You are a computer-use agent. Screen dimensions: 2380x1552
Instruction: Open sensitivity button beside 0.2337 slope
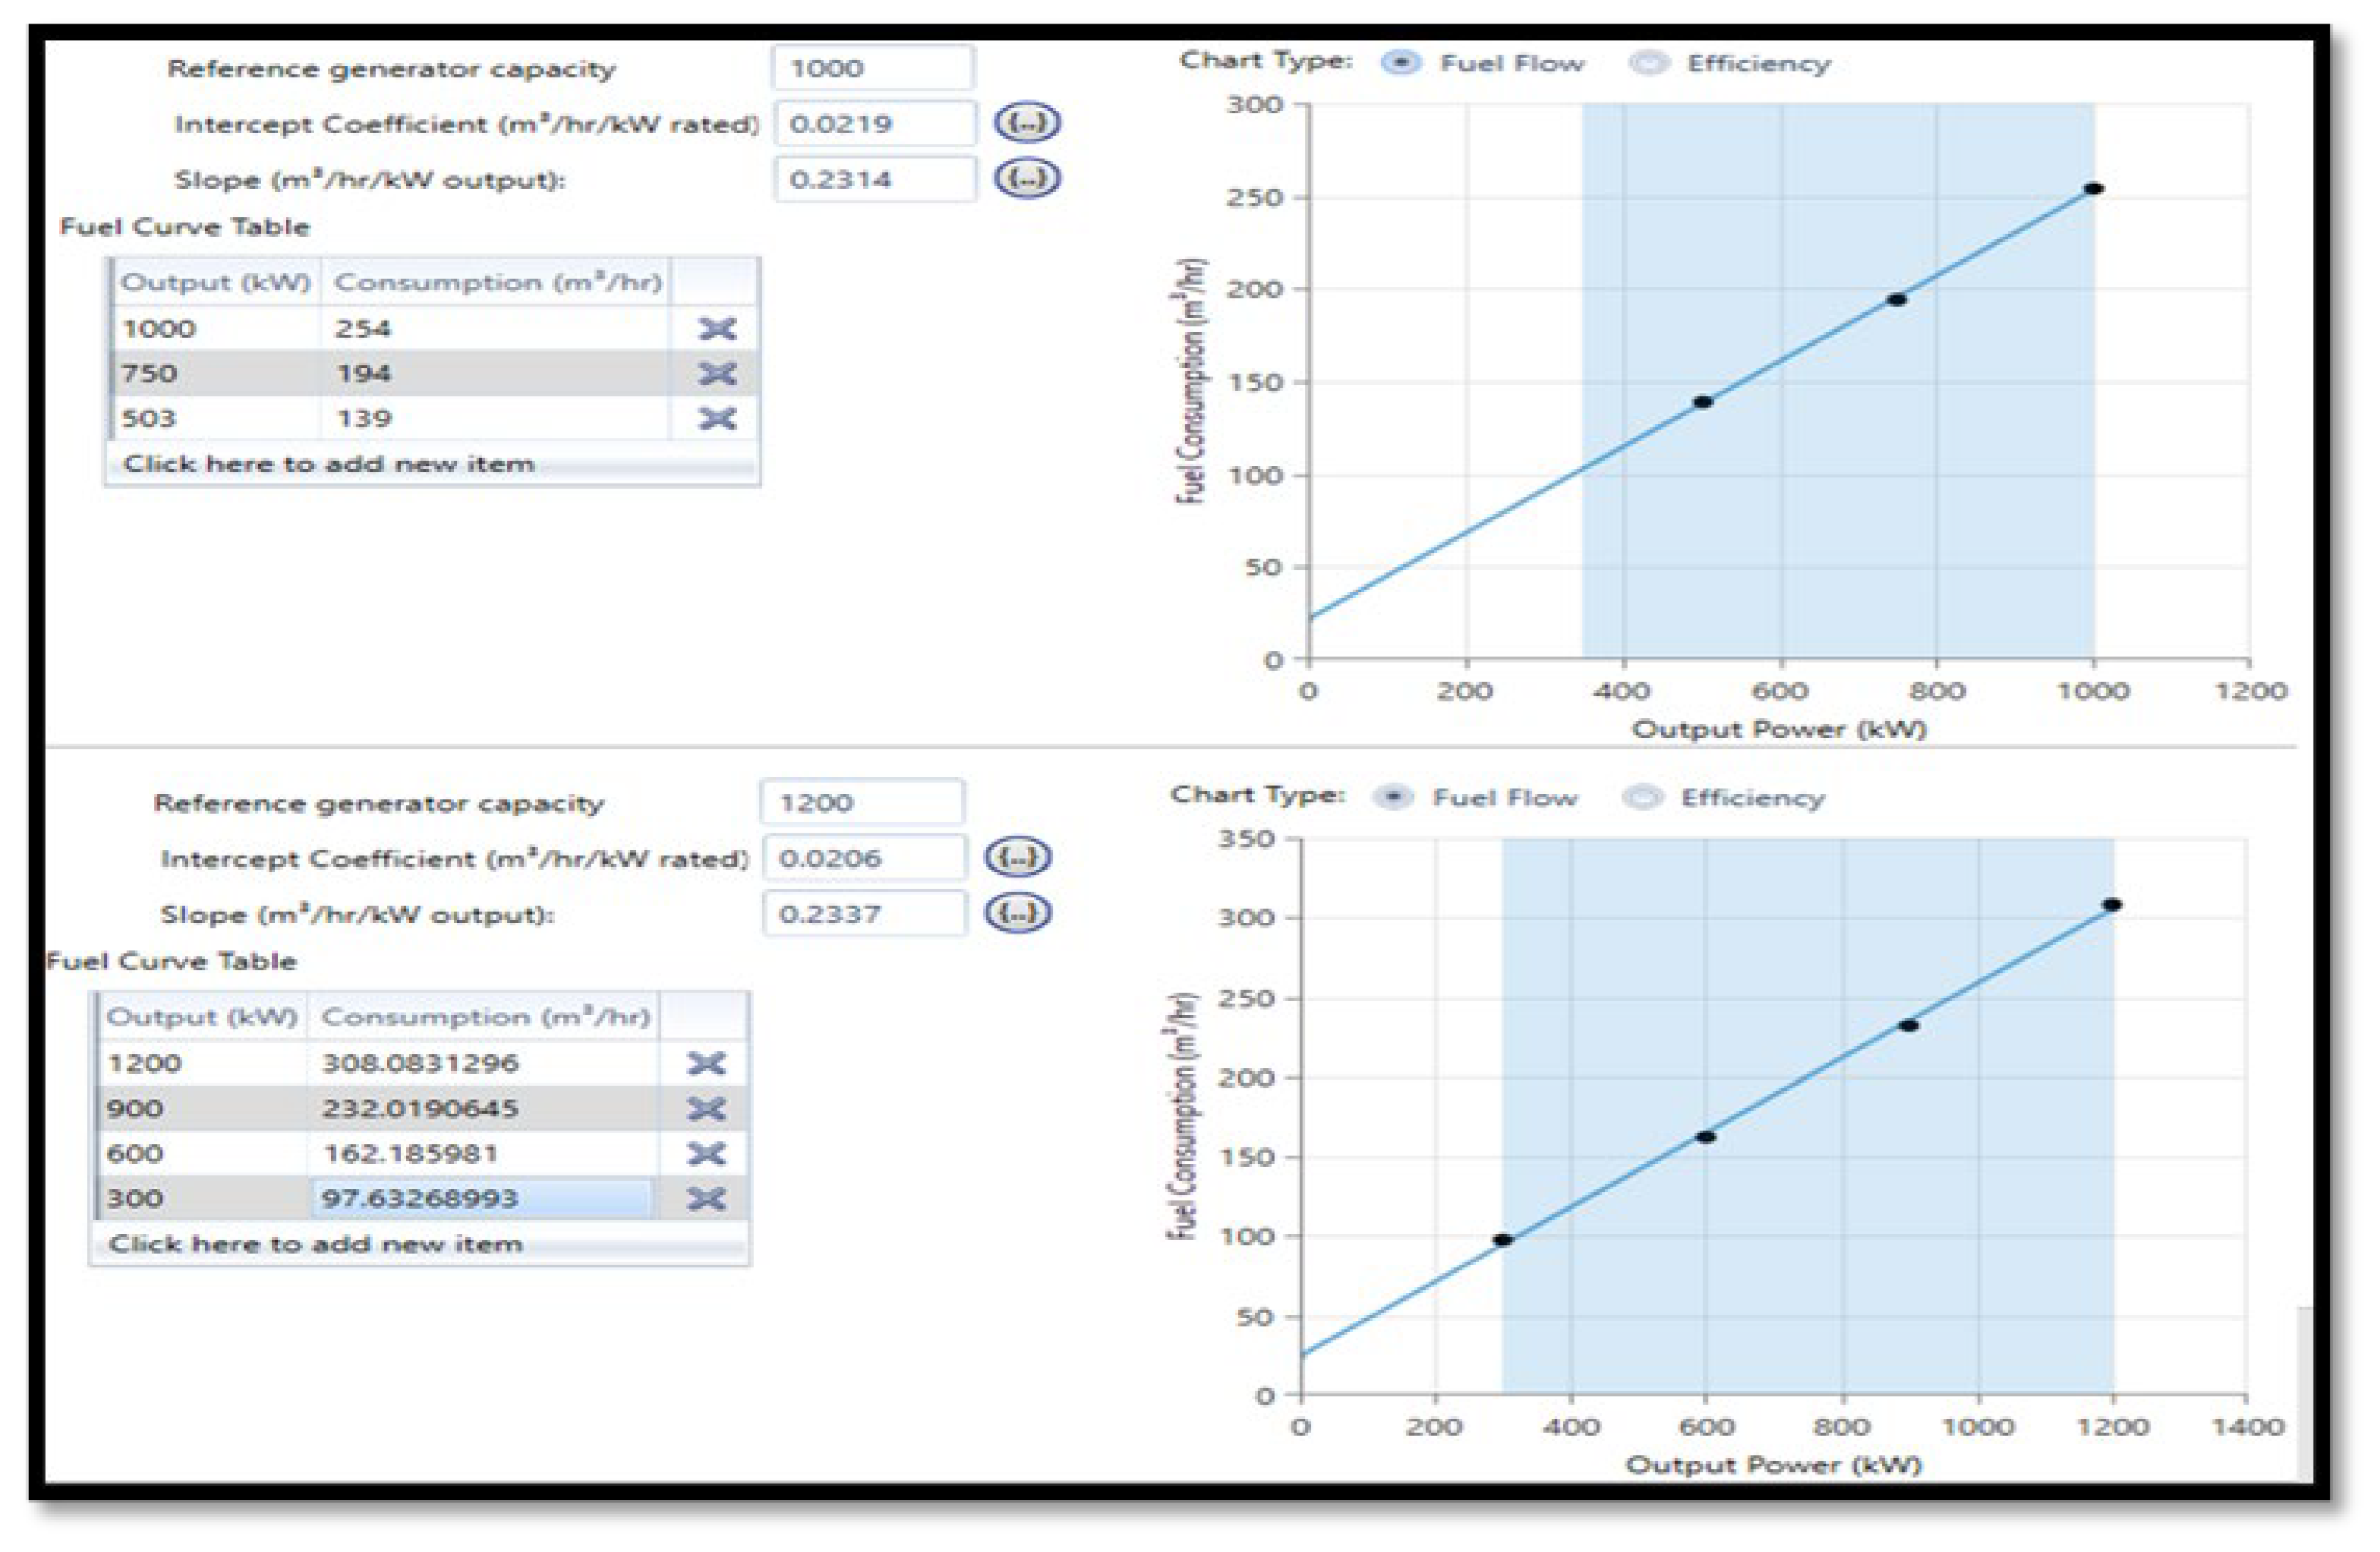tap(1017, 913)
